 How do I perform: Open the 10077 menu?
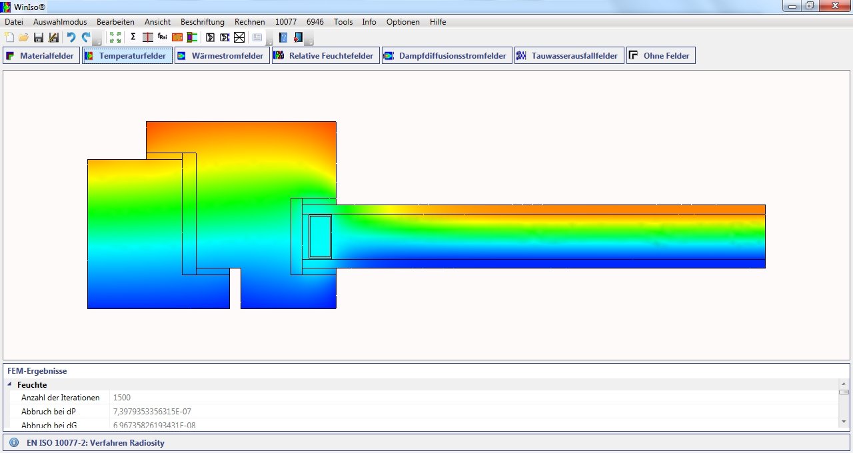[286, 22]
